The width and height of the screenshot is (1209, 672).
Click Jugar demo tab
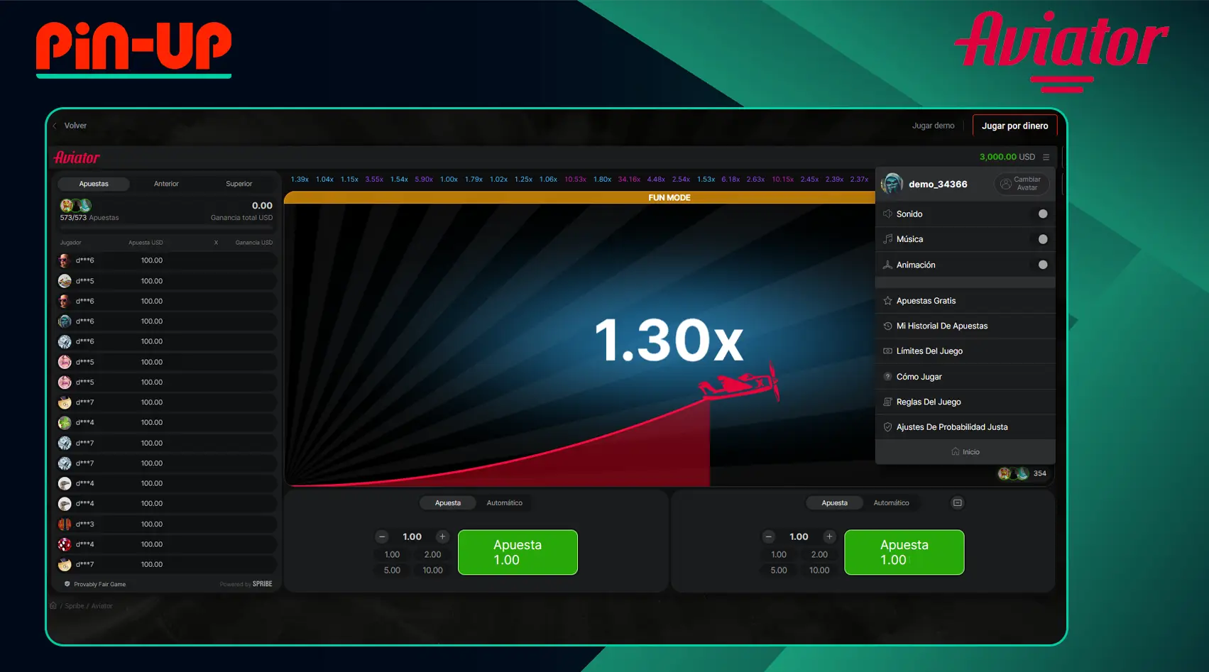pyautogui.click(x=933, y=126)
